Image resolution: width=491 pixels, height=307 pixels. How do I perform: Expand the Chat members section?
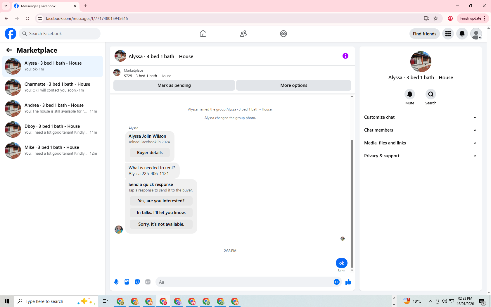[x=421, y=130]
